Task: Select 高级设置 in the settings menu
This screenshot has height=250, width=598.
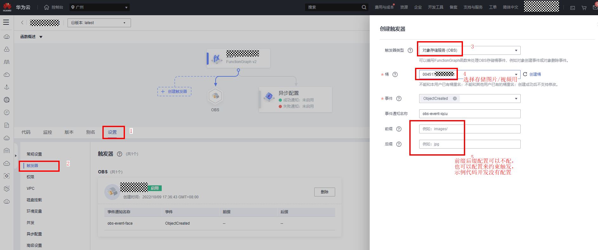Action: pyautogui.click(x=34, y=246)
